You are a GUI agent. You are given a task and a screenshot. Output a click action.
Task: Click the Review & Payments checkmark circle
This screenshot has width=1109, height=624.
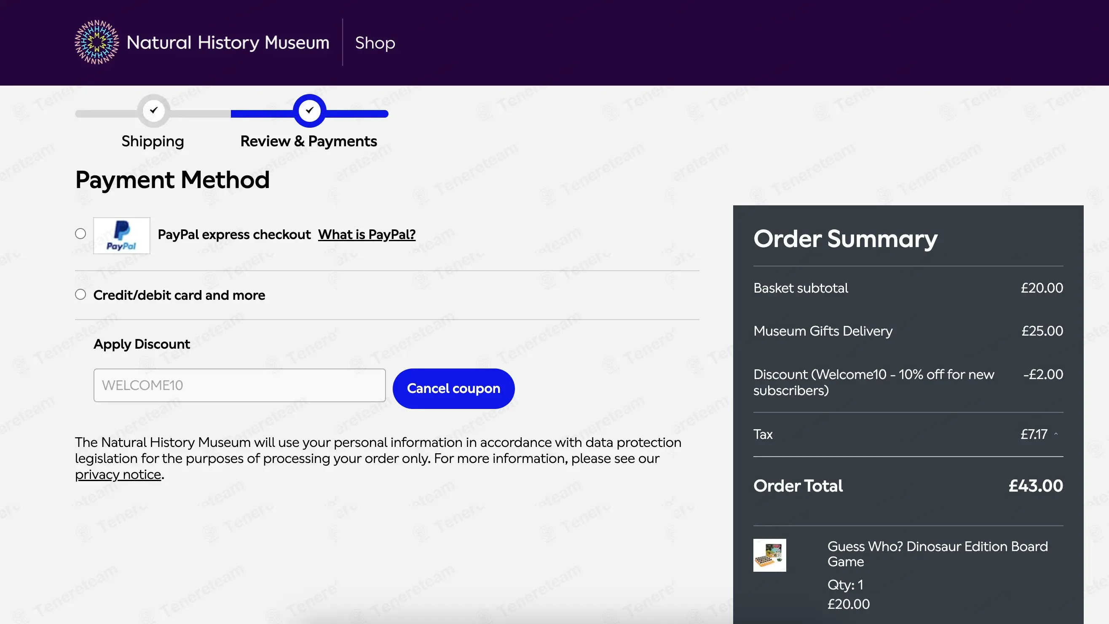point(310,110)
